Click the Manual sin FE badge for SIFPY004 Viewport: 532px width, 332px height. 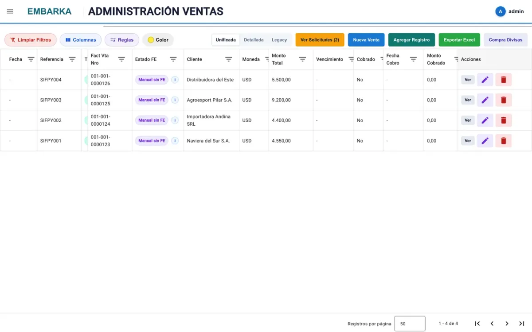152,80
